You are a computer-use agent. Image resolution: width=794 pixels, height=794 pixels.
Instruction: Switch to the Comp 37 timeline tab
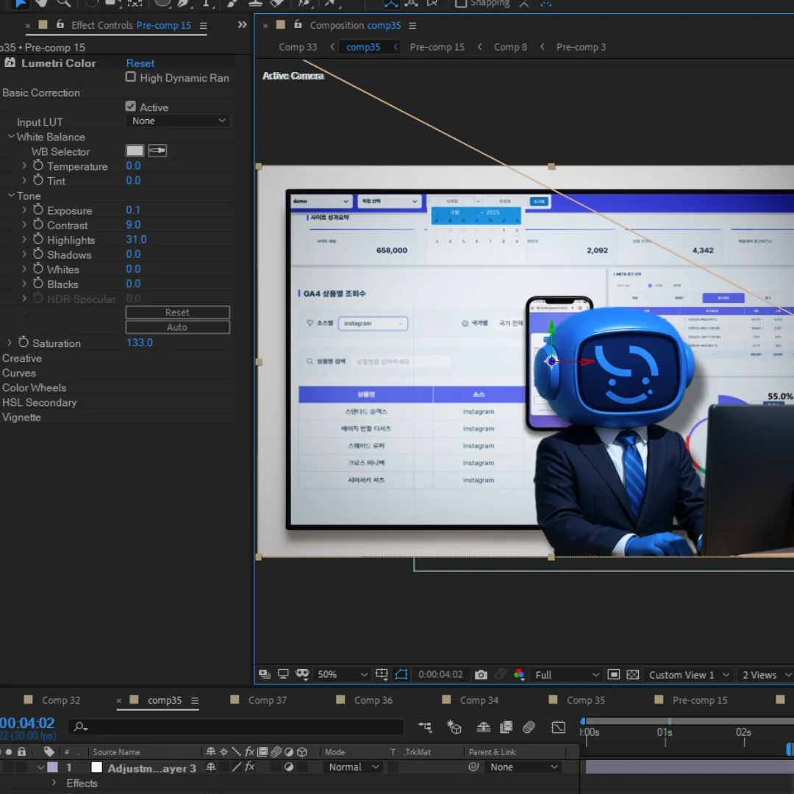coord(268,701)
